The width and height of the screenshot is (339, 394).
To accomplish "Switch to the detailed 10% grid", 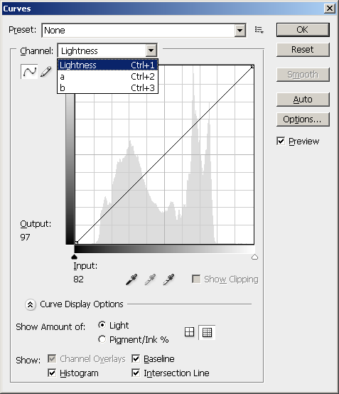I will [x=207, y=332].
